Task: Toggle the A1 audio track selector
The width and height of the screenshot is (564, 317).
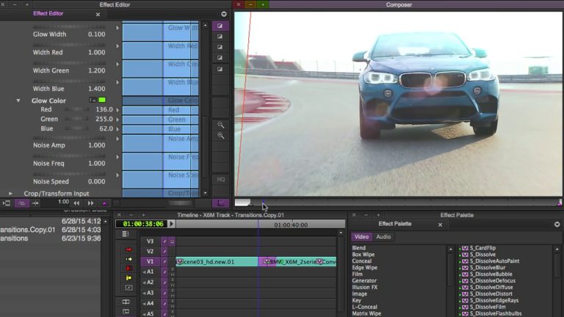Action: (150, 272)
